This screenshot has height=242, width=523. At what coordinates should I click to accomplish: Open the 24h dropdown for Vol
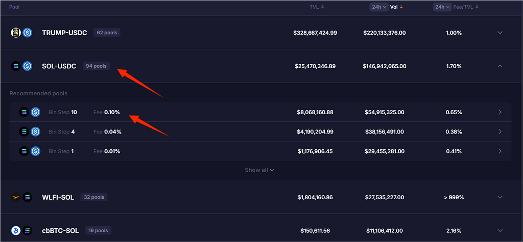point(378,7)
